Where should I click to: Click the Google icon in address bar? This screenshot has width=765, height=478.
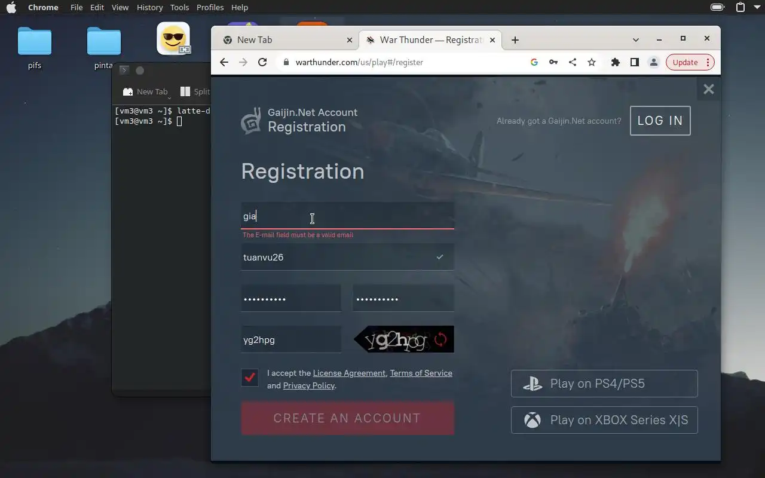(534, 62)
